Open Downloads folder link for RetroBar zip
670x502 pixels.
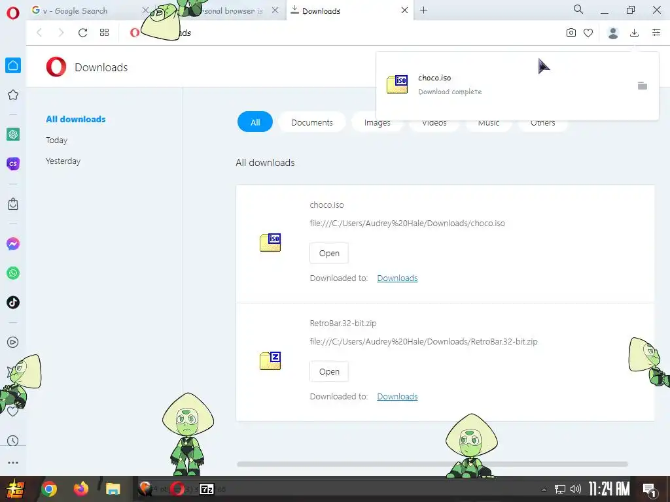(397, 397)
